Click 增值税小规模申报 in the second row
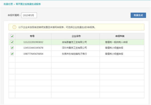Image resolution: width=151 pixels, height=105 pixels. pyautogui.click(x=115, y=48)
